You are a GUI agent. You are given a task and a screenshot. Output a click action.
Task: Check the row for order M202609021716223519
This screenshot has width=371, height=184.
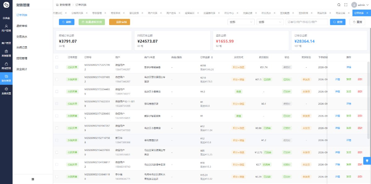click(x=57, y=104)
